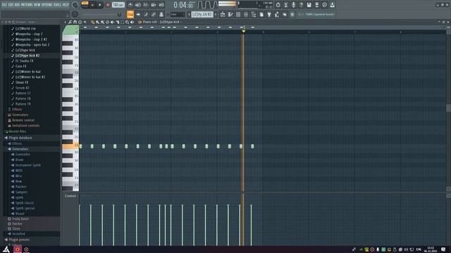
Task: Toggle the metronome icon after tempo
Action: point(130,5)
